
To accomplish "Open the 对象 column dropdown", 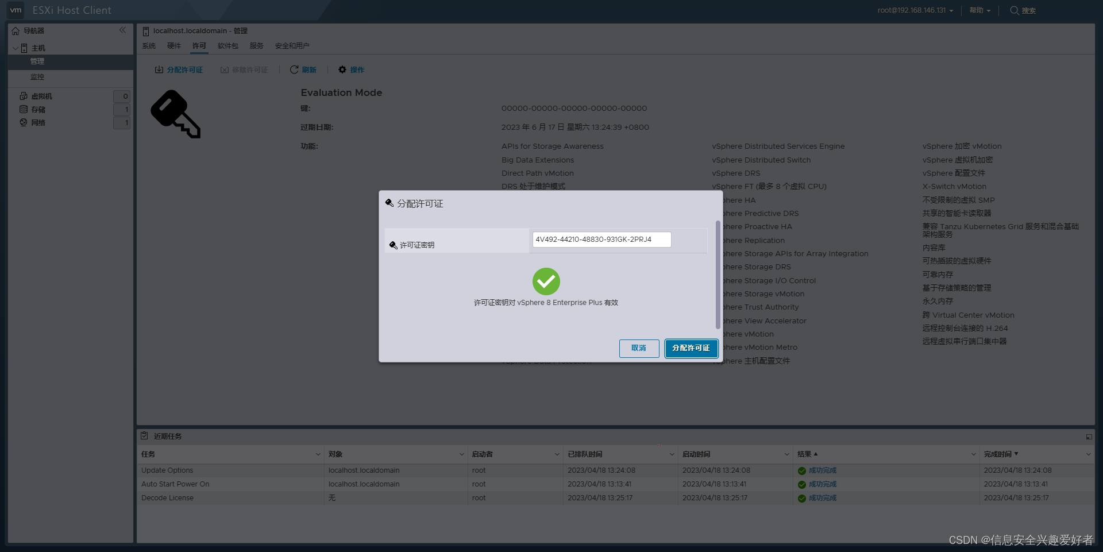I will (461, 454).
